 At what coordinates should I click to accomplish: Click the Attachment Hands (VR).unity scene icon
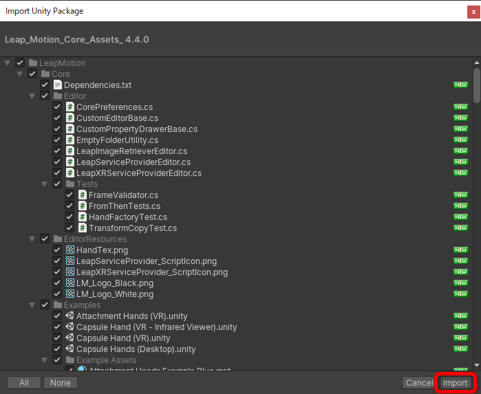coord(70,316)
